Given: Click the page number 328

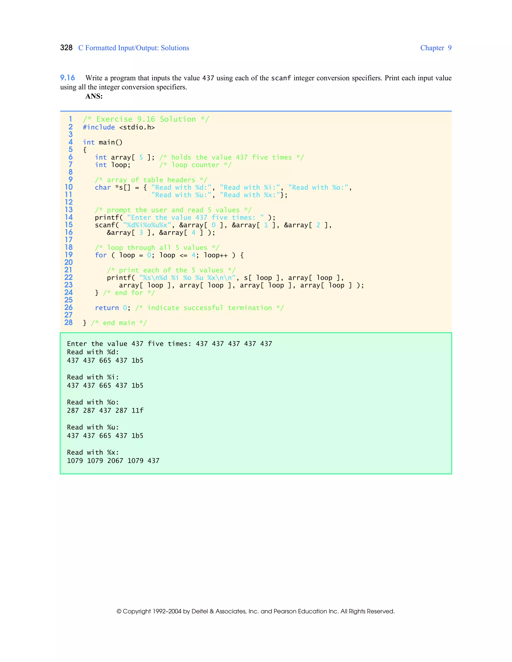Looking at the screenshot, I should click(x=66, y=48).
